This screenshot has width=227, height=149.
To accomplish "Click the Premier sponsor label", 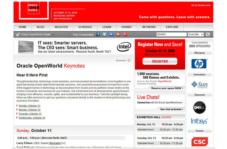I will (199, 131).
